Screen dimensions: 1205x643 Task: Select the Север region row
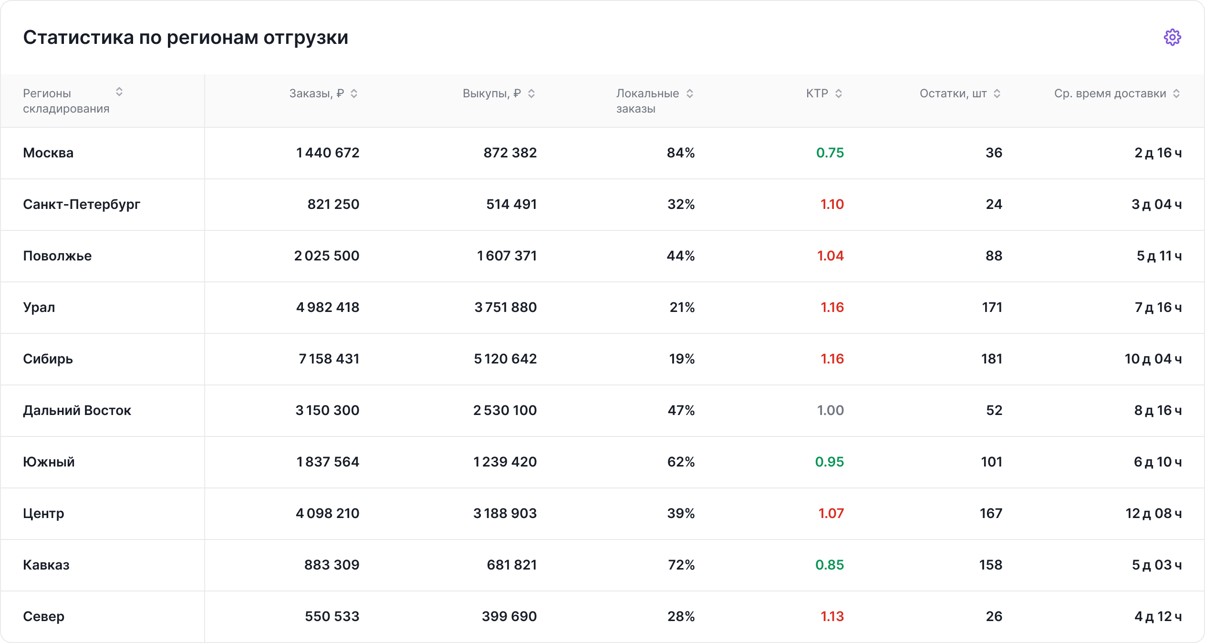tap(602, 617)
